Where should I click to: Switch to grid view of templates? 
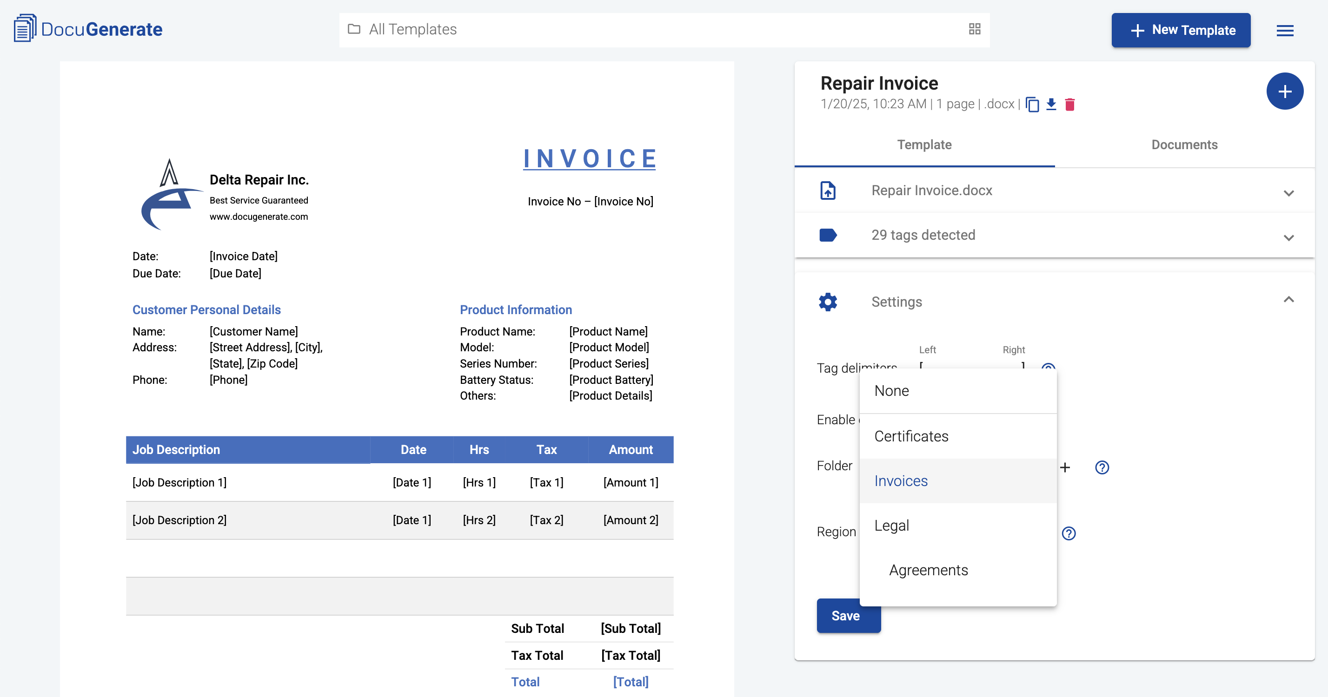(x=974, y=29)
